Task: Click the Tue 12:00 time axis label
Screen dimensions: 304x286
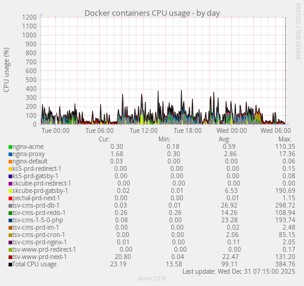Action: (144, 130)
